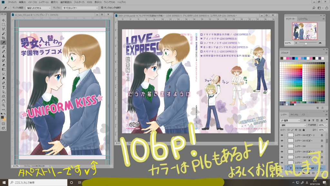This screenshot has width=330, height=186.
Task: Open the workspace switcher in options bar
Action: click(320, 8)
